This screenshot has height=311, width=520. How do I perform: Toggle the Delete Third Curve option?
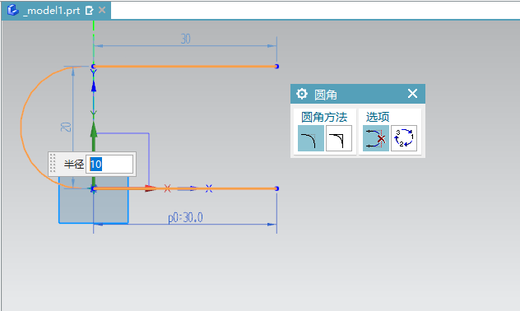(376, 138)
